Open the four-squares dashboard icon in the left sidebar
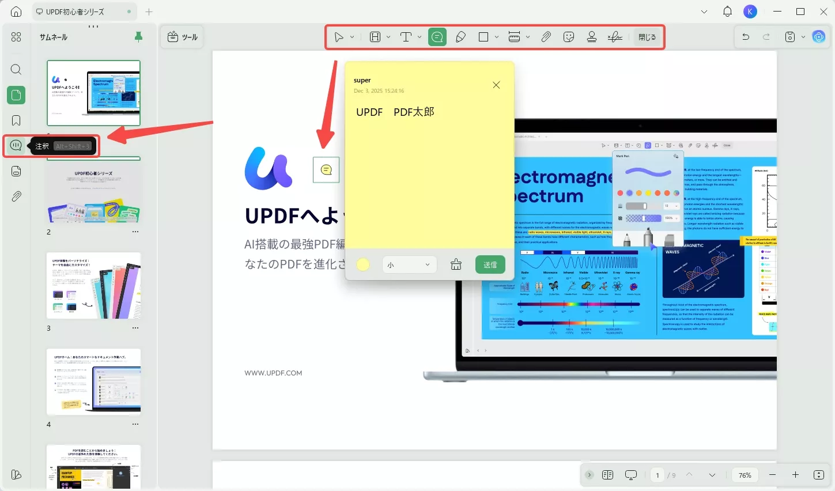This screenshot has height=491, width=835. click(x=16, y=37)
